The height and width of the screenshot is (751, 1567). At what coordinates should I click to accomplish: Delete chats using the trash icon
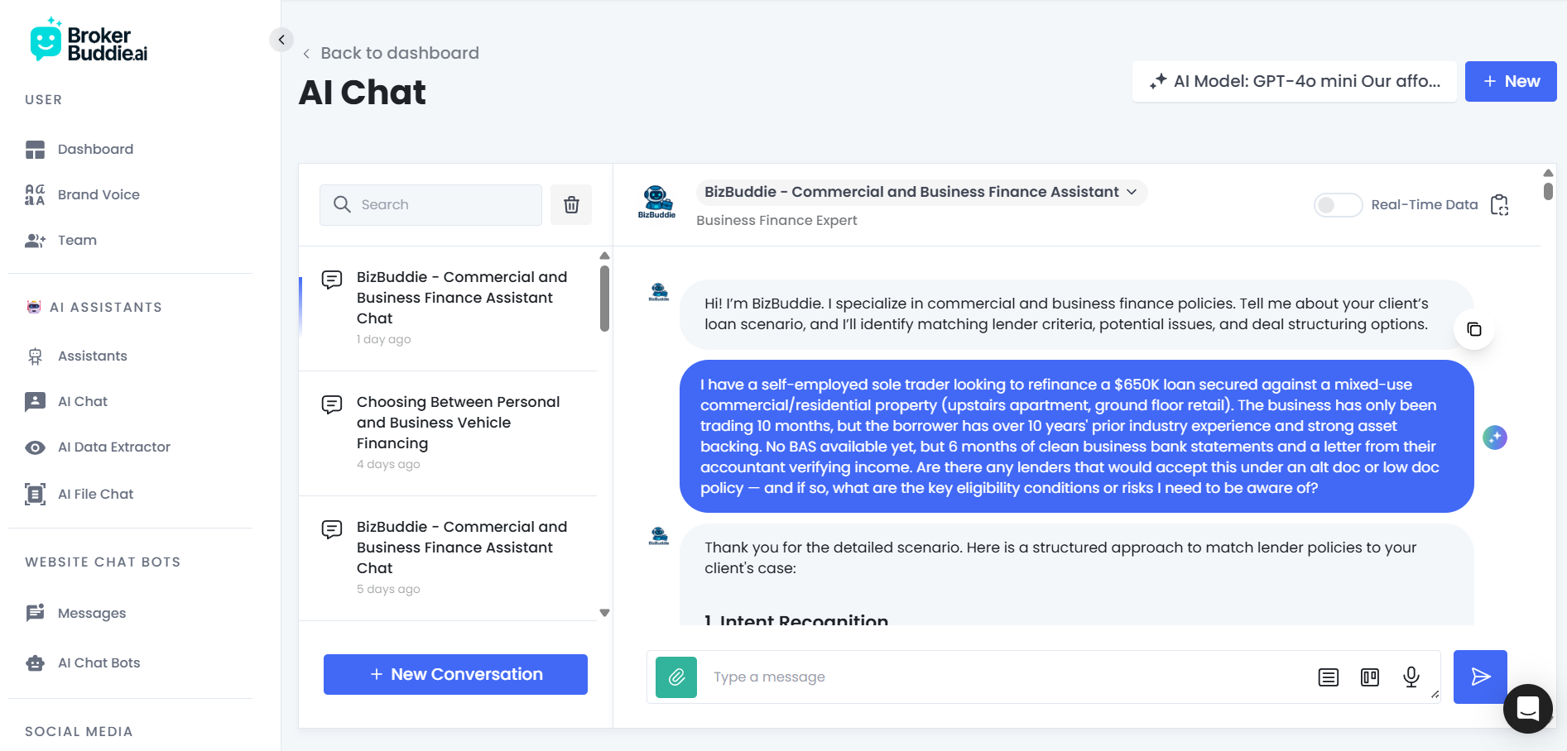[x=571, y=205]
